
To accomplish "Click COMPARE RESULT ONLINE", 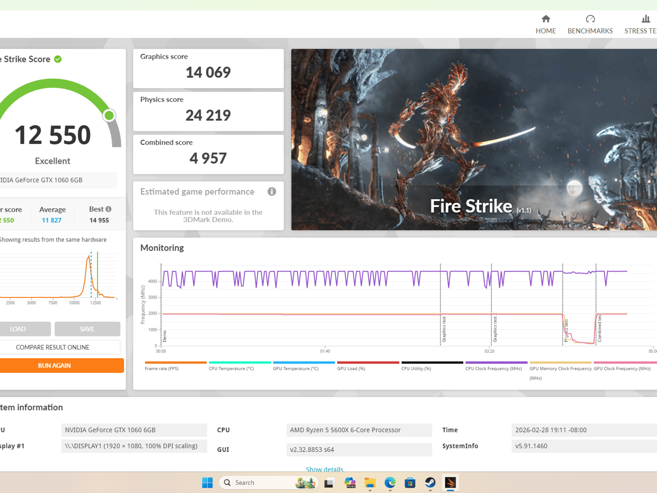I will pos(60,347).
